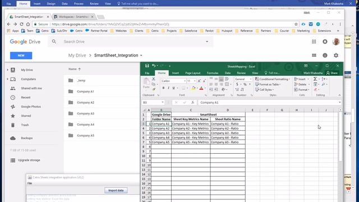
Task: Undo last action in Excel quick access toolbar
Action: [x=154, y=66]
